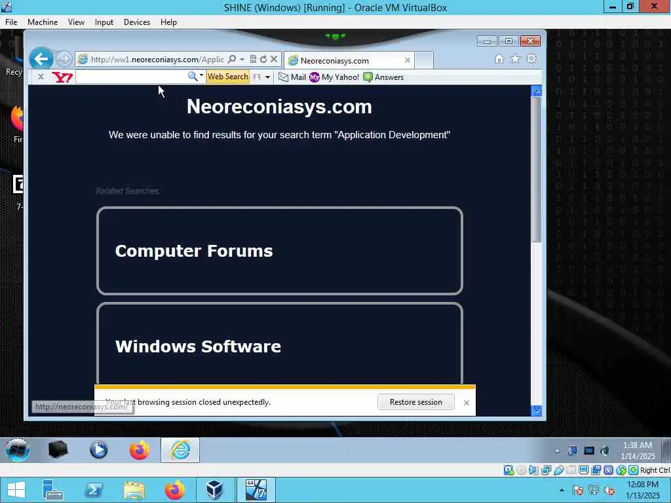Stop loading page with address bar X
Viewport: 671px width, 503px height.
[274, 59]
